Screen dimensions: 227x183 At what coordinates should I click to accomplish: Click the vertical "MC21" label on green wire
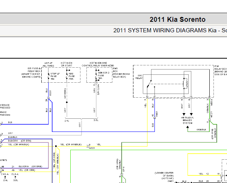(212, 114)
